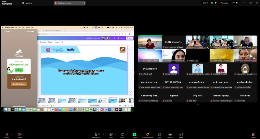The image size is (260, 139).
Task: Switch to the Meeting tab
Action: tap(27, 3)
